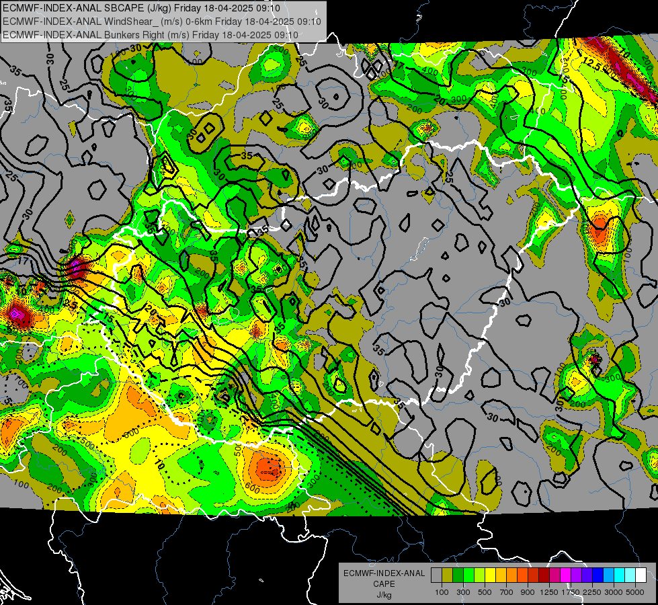Image resolution: width=658 pixels, height=605 pixels.
Task: Click the legend value 1250
Action: coord(549,592)
